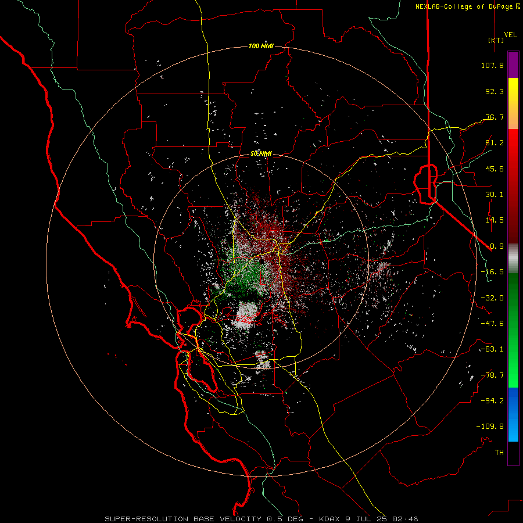Select the -63.1 velocity scale value

492,349
